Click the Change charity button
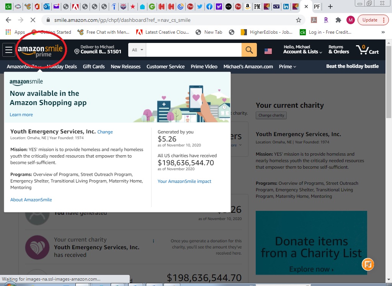 coord(271,115)
